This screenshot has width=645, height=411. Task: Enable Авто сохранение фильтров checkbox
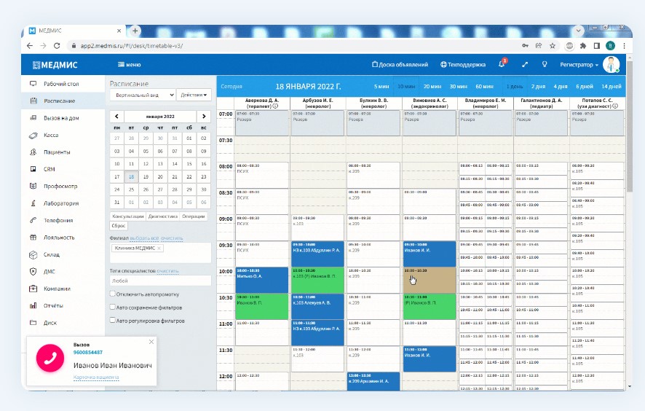(x=112, y=307)
